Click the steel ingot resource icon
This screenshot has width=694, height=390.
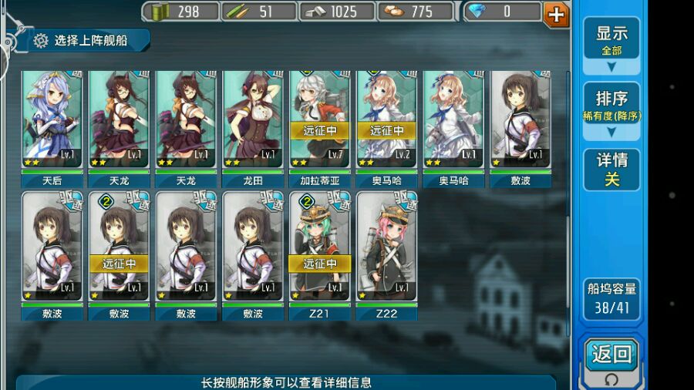click(315, 12)
